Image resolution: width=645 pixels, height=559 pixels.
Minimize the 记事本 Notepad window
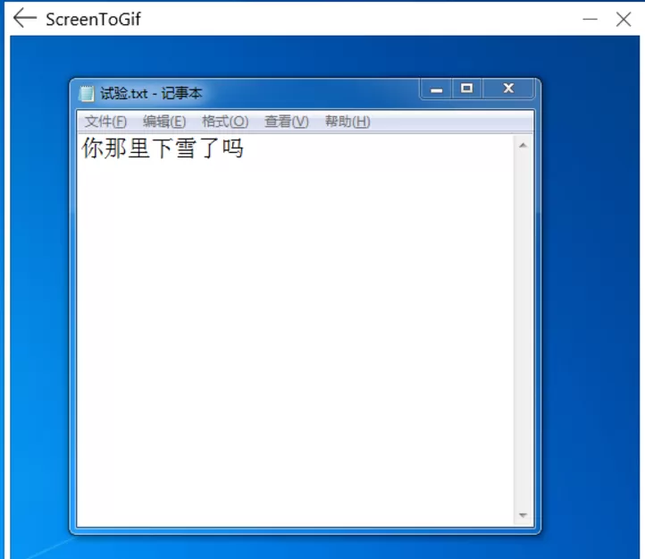pos(437,89)
